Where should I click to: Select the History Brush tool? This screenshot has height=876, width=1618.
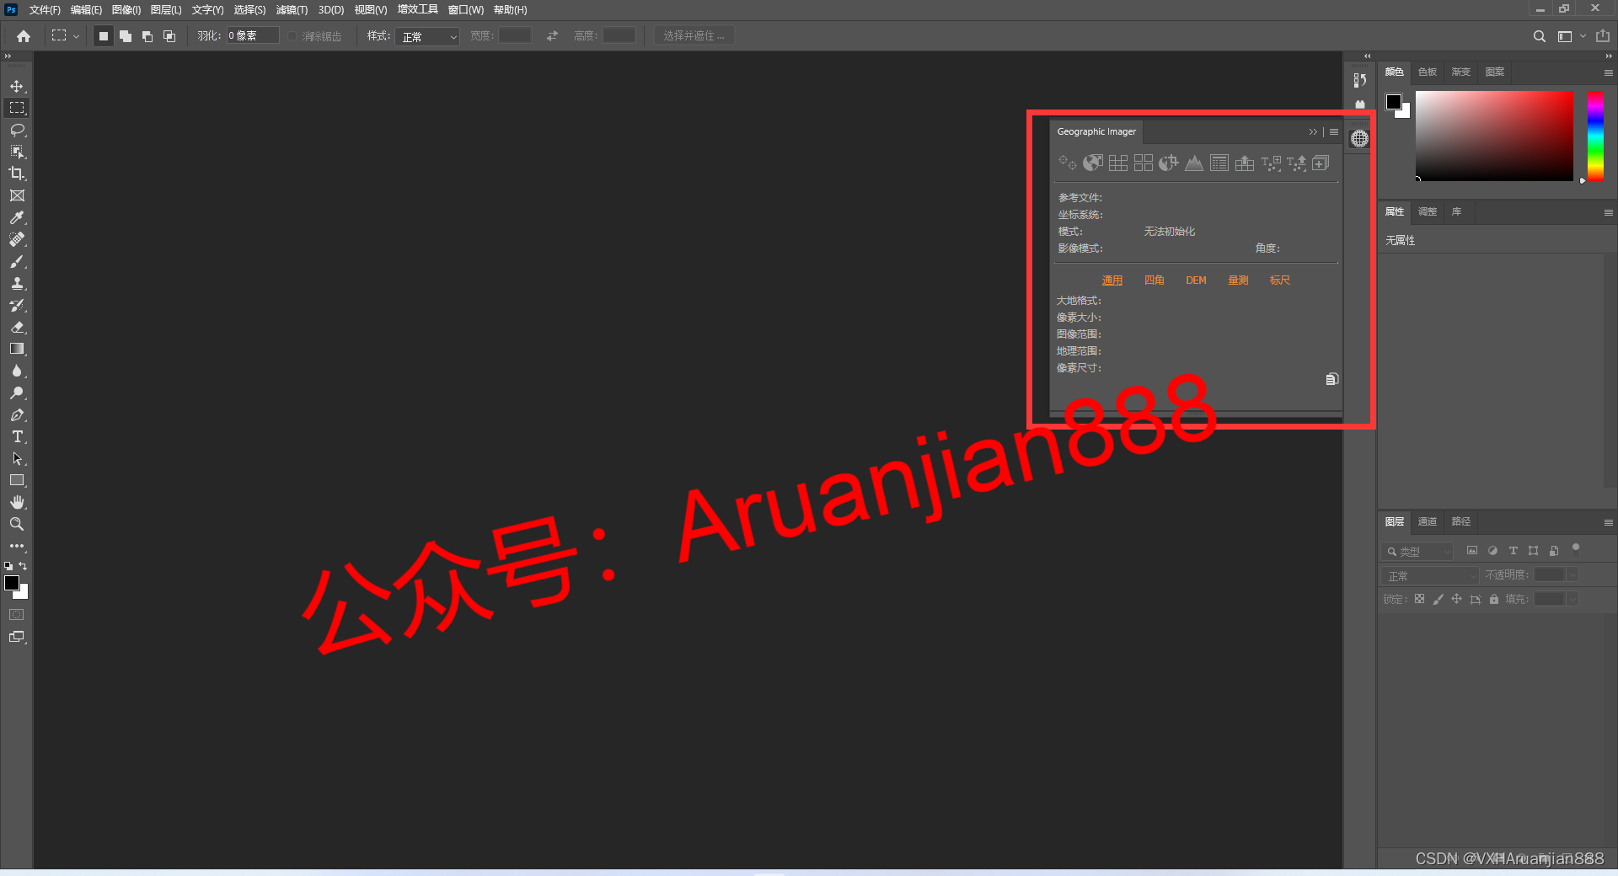(17, 305)
